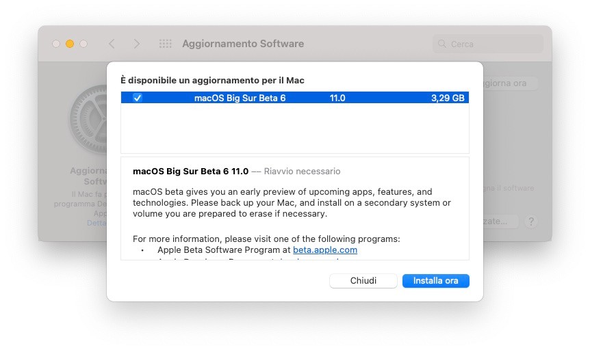Click the question mark help button
The width and height of the screenshot is (590, 352).
pos(532,221)
